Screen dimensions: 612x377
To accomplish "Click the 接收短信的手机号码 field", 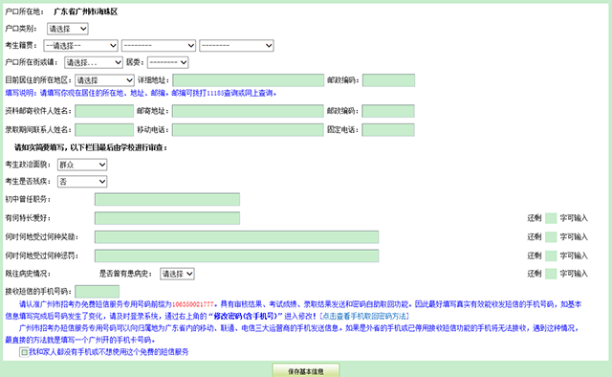I will point(98,292).
